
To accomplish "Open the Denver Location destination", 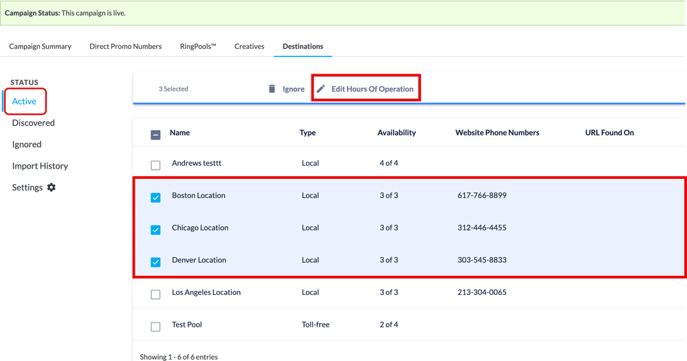I will (199, 260).
